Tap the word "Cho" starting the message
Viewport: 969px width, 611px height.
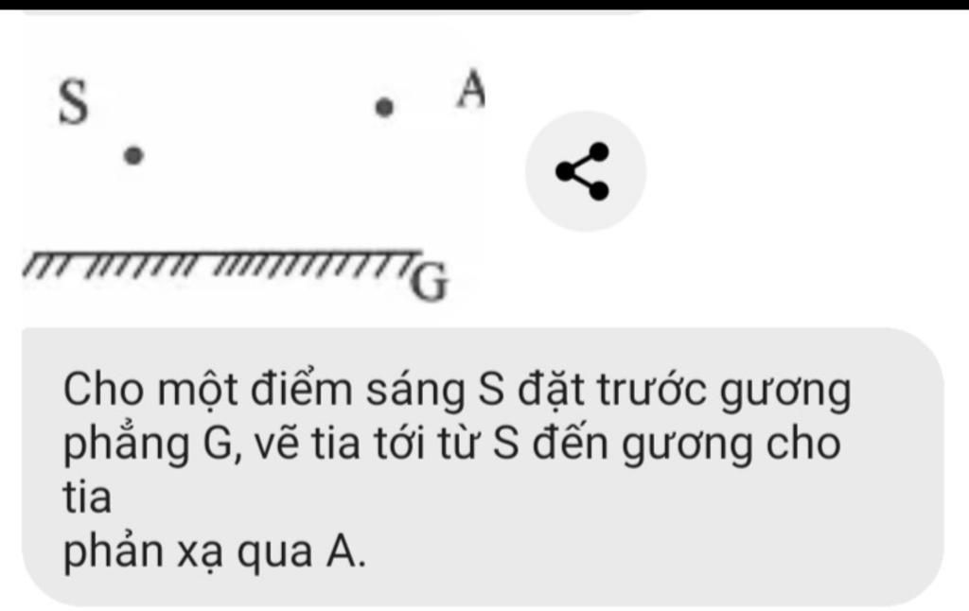click(x=103, y=390)
